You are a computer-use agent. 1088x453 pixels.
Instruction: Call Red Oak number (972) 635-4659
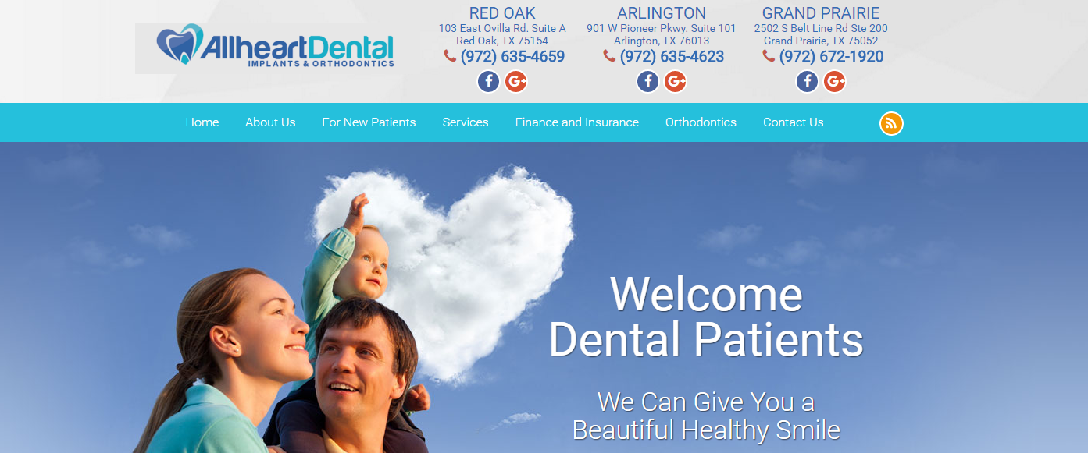coord(512,56)
